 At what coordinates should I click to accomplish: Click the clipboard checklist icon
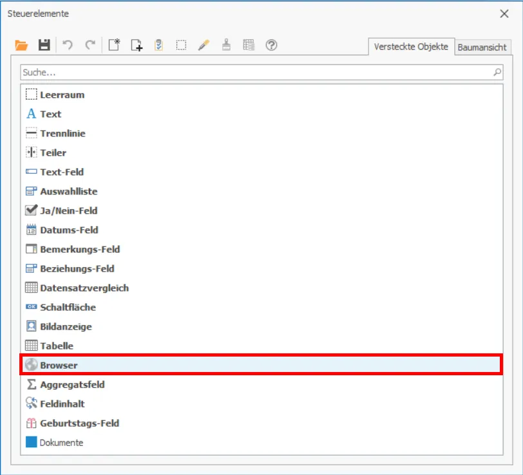(158, 45)
